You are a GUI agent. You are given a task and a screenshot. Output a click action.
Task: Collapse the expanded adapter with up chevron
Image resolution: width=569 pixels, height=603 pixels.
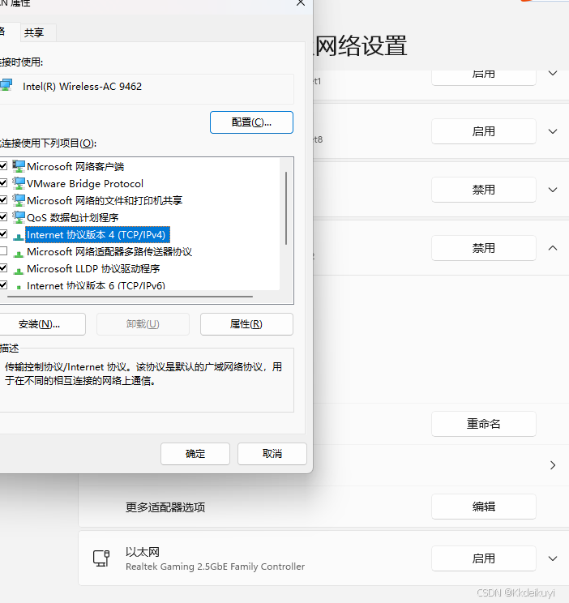553,248
